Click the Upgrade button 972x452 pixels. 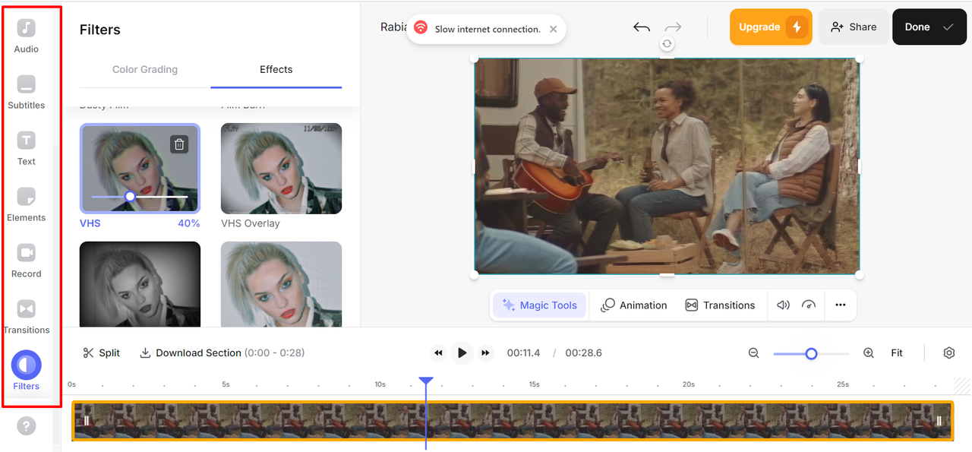pyautogui.click(x=771, y=27)
